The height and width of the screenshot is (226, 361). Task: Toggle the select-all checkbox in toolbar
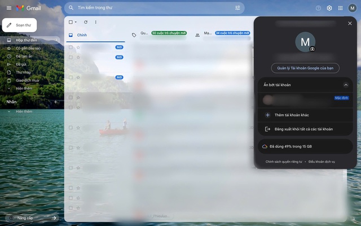click(71, 22)
